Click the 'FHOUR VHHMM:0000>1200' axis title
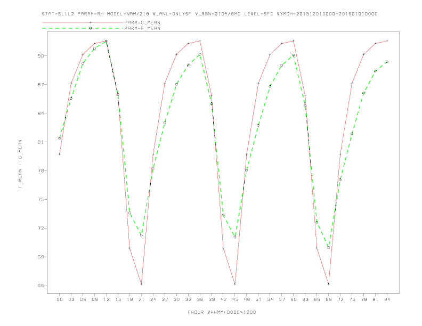 coord(222,312)
